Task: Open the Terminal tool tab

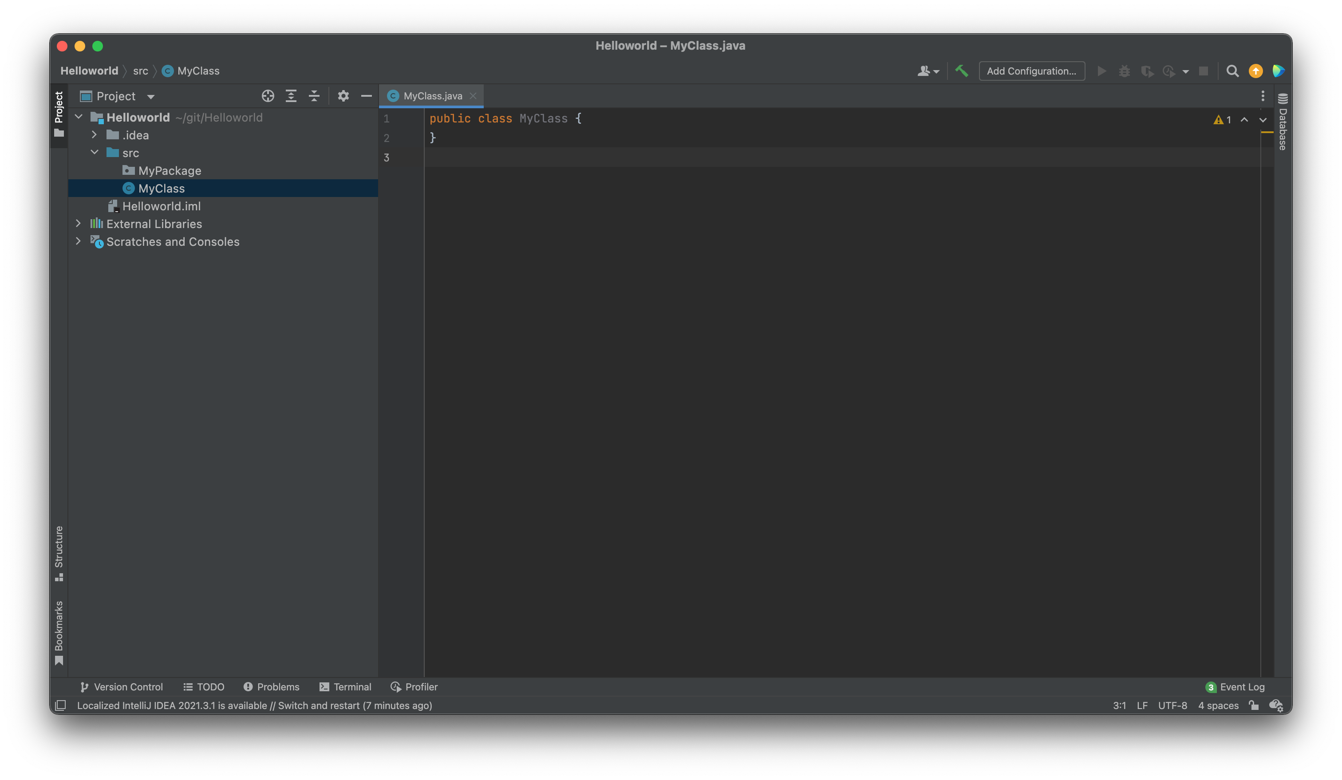Action: 345,687
